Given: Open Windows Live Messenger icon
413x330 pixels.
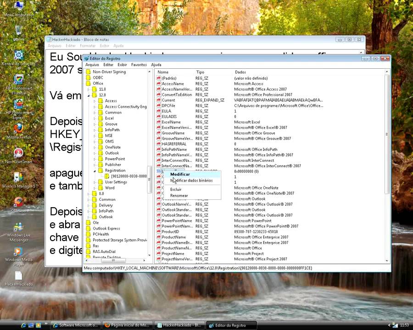Looking at the screenshot, I should 18,232.
